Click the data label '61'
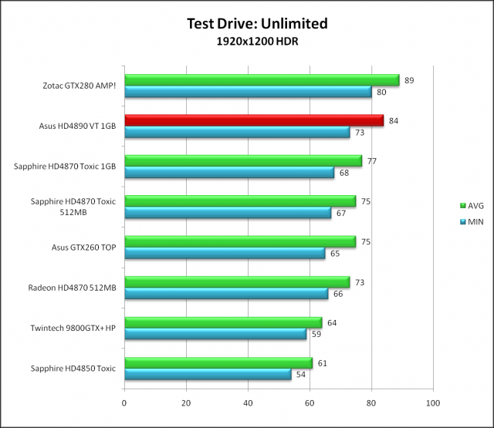 click(323, 363)
